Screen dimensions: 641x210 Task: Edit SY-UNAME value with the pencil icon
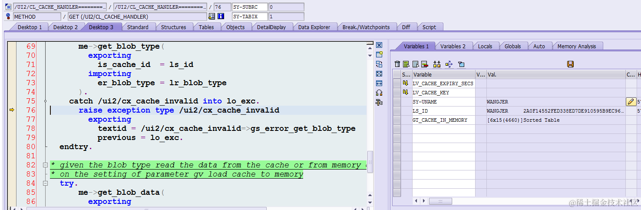[631, 102]
